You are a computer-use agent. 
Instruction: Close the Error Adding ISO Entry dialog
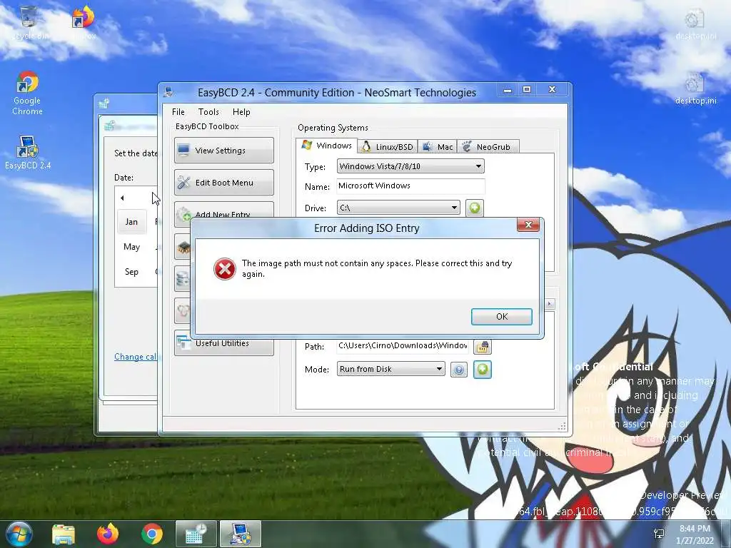528,225
